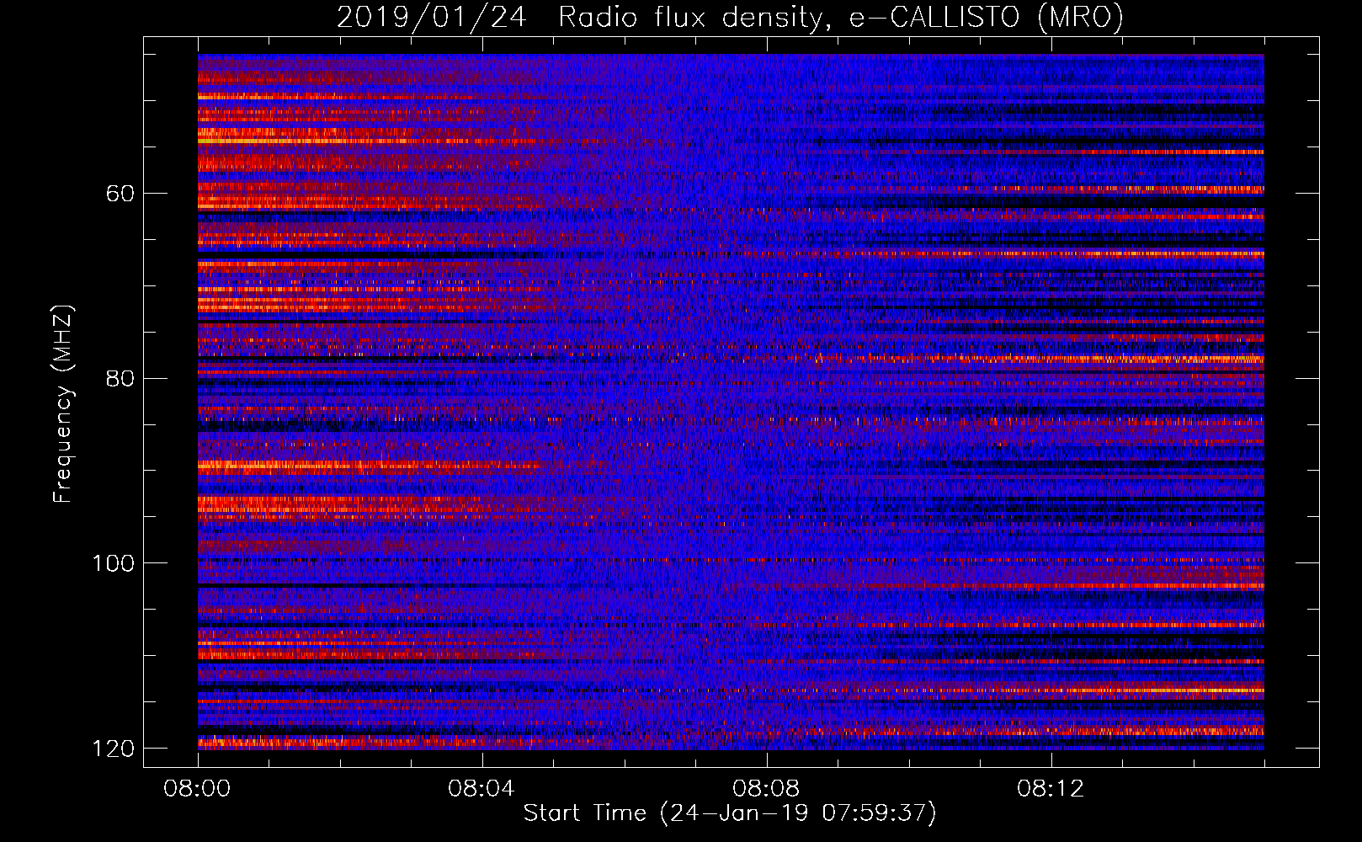Click the 60 frequency tick label
Viewport: 1362px width, 842px height.
(x=120, y=194)
